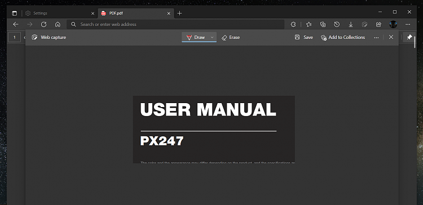The image size is (423, 205).
Task: Open browsing History
Action: pyautogui.click(x=337, y=25)
